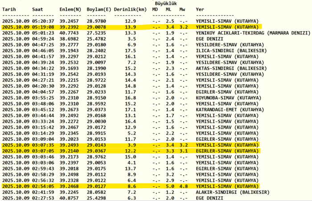The width and height of the screenshot is (312, 201).
Task: Select the KOYUNOBA-SIMAV (KUTAHYA) location
Action: pyautogui.click(x=228, y=97)
